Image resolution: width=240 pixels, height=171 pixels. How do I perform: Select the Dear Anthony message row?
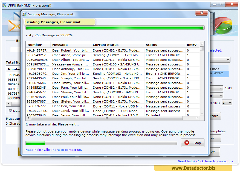tap(113, 69)
